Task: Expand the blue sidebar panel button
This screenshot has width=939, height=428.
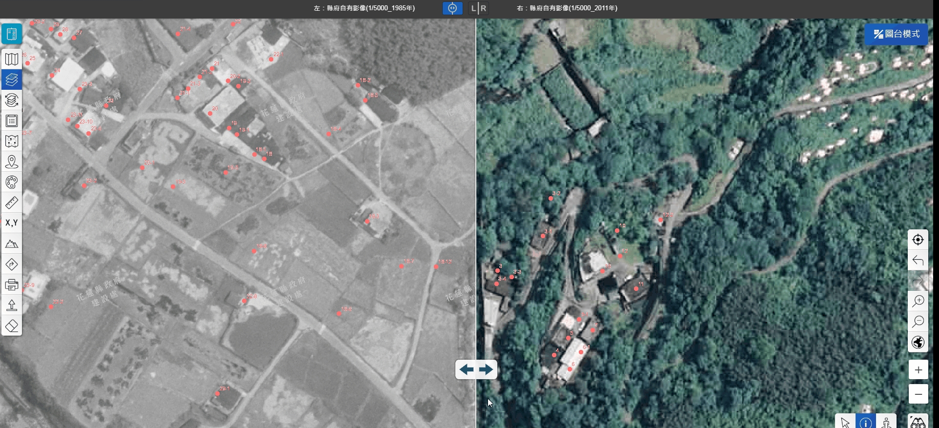Action: coord(12,34)
